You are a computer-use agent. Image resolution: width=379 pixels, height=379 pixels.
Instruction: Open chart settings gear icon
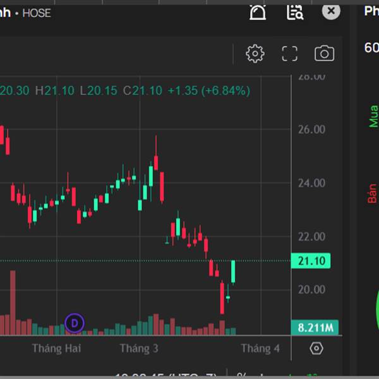255,54
